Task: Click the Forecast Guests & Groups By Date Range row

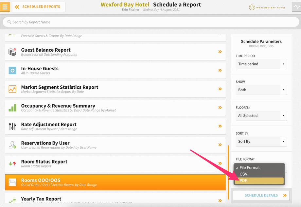Action: pyautogui.click(x=115, y=38)
